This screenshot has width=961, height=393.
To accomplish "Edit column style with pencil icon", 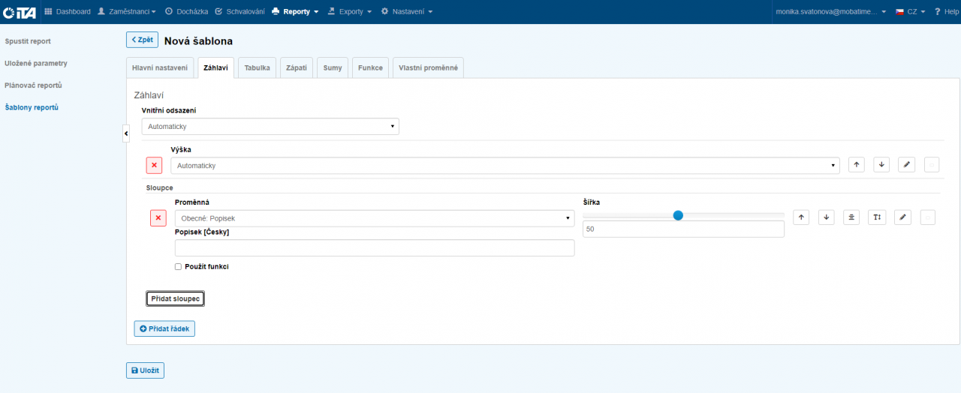I will (x=902, y=217).
